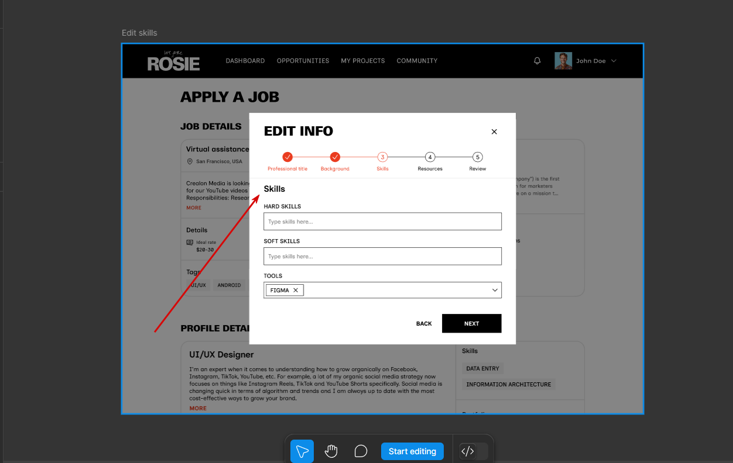This screenshot has height=463, width=733.
Task: Select step 3 Skills circle
Action: coord(382,157)
